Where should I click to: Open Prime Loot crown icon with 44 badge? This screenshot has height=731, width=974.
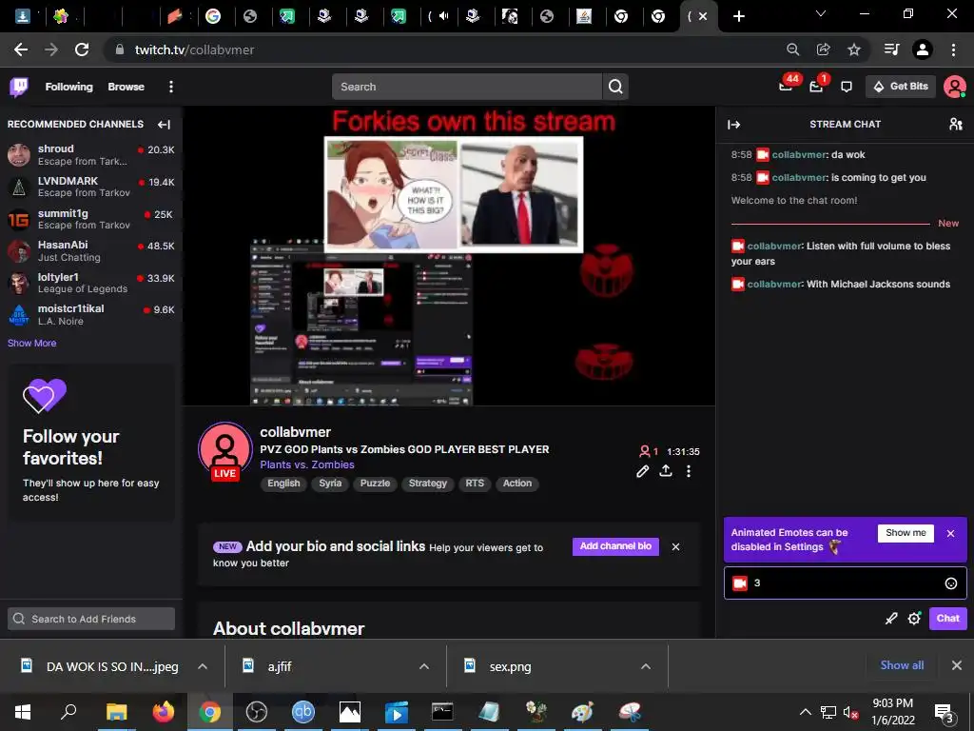[787, 86]
